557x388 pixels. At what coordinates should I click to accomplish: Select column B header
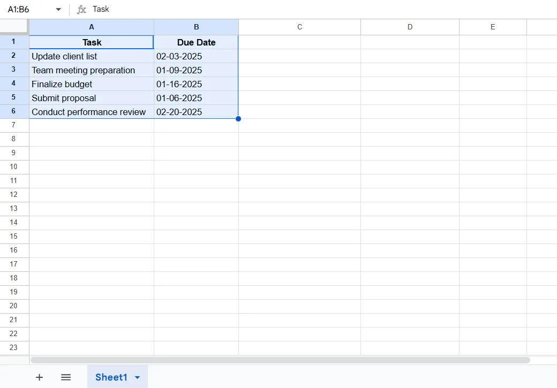click(x=196, y=27)
